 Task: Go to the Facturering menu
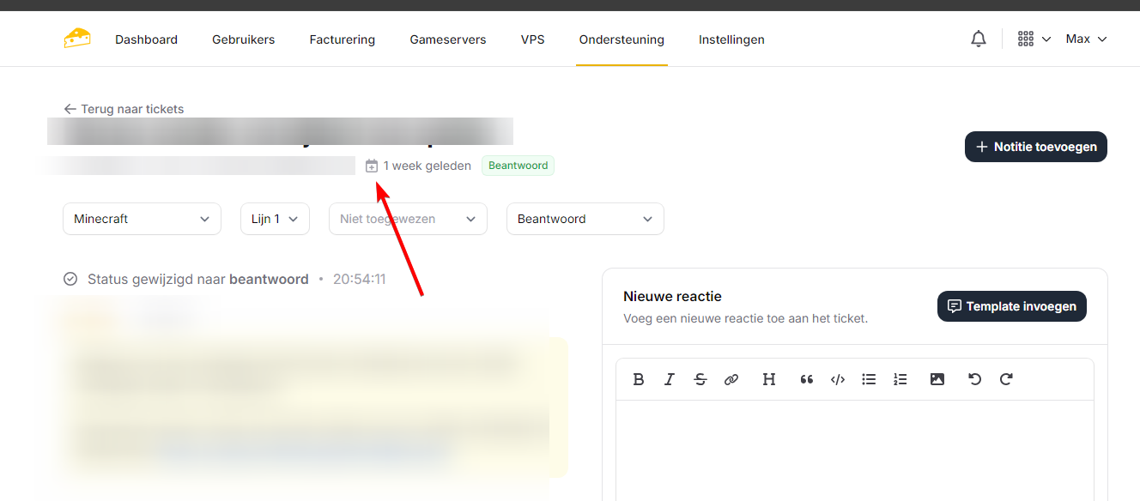[x=342, y=39]
